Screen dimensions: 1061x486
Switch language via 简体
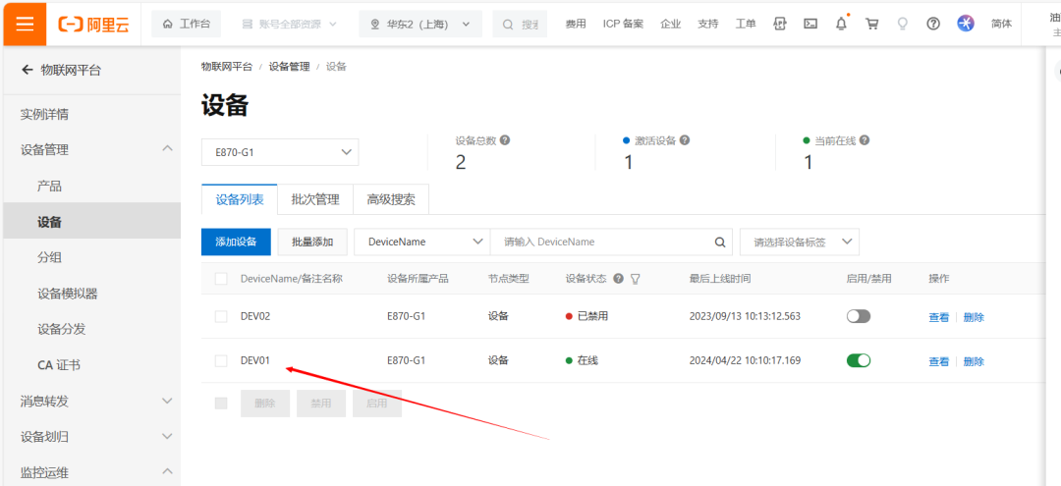point(1001,24)
